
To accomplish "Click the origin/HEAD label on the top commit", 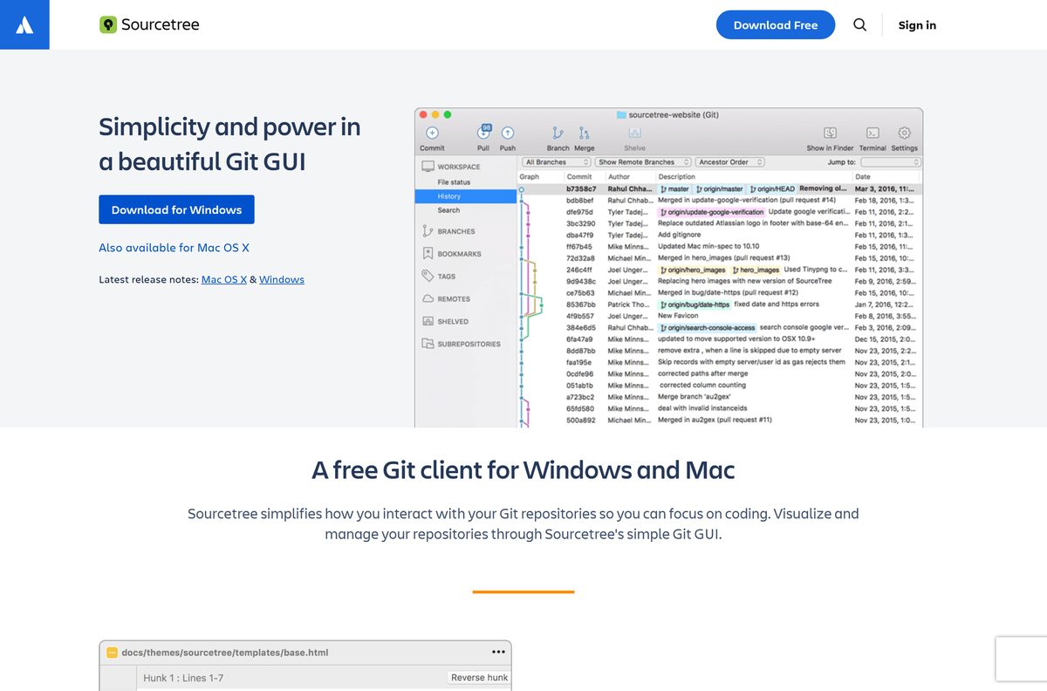I will pyautogui.click(x=771, y=188).
